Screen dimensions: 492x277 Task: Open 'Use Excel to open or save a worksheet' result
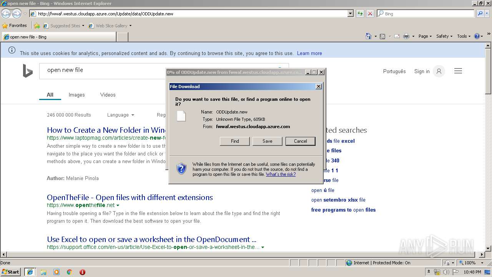(x=151, y=239)
